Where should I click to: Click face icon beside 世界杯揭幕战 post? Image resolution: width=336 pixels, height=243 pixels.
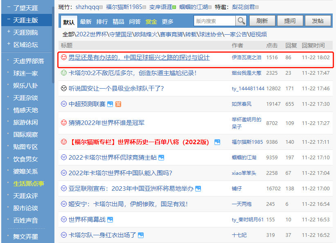[64, 219]
